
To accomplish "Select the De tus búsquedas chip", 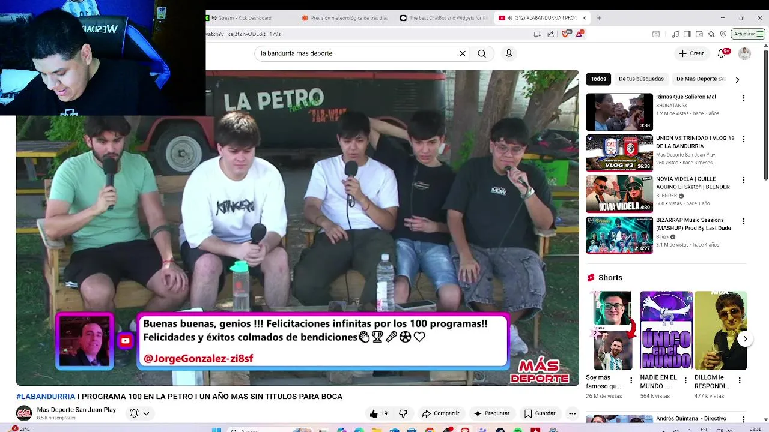I will [x=641, y=79].
